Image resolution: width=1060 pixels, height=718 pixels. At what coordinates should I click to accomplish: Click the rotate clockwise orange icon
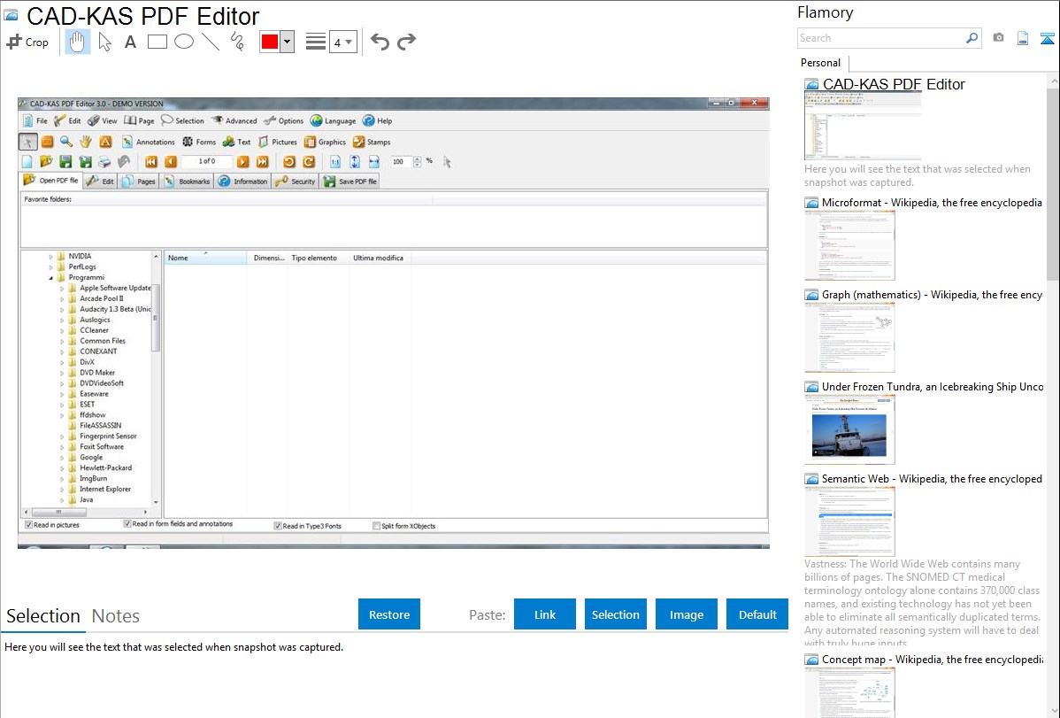coord(309,162)
